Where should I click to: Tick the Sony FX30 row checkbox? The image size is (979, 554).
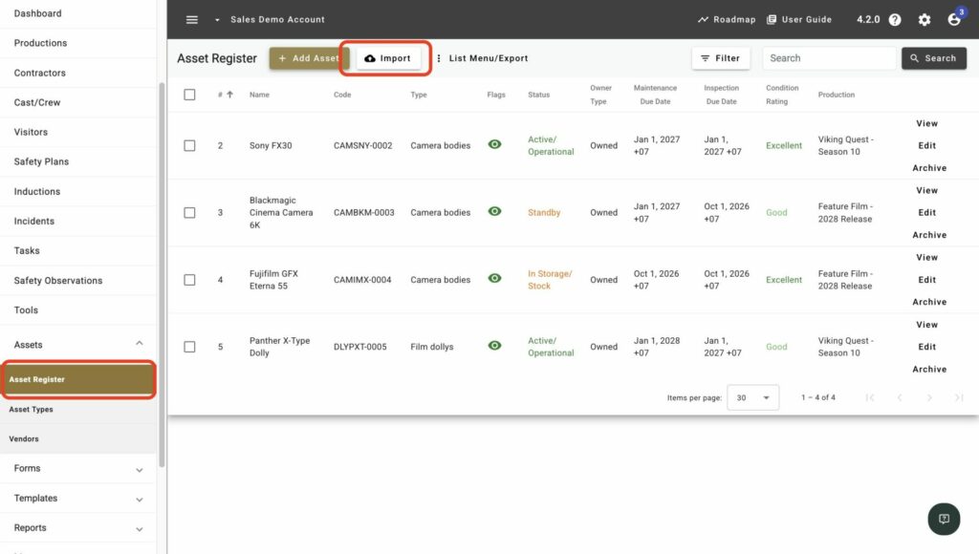[x=189, y=145]
